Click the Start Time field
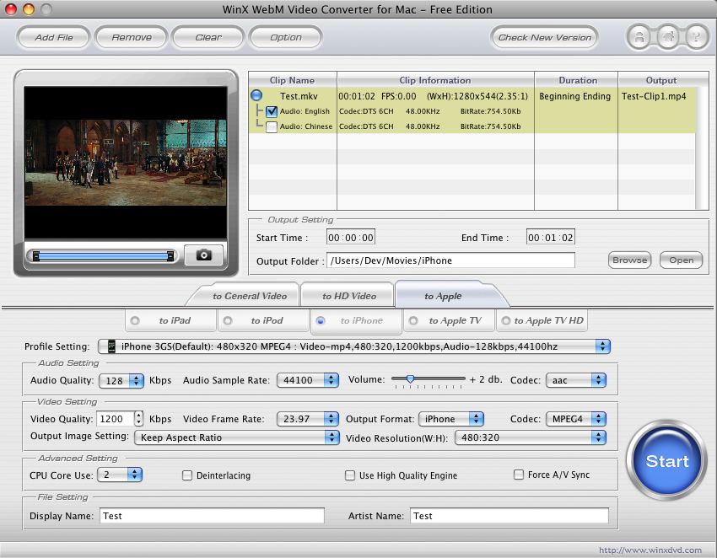The width and height of the screenshot is (717, 558). point(351,238)
